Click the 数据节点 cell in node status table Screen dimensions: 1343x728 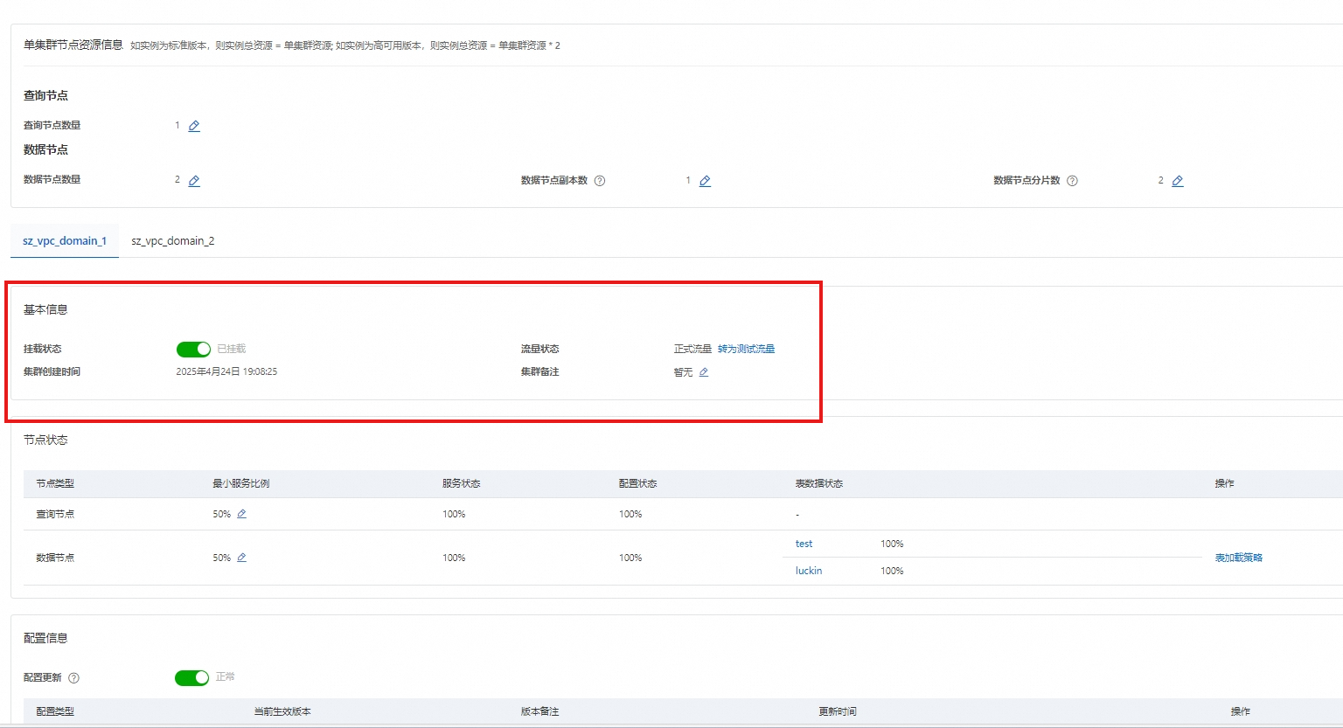coord(55,558)
